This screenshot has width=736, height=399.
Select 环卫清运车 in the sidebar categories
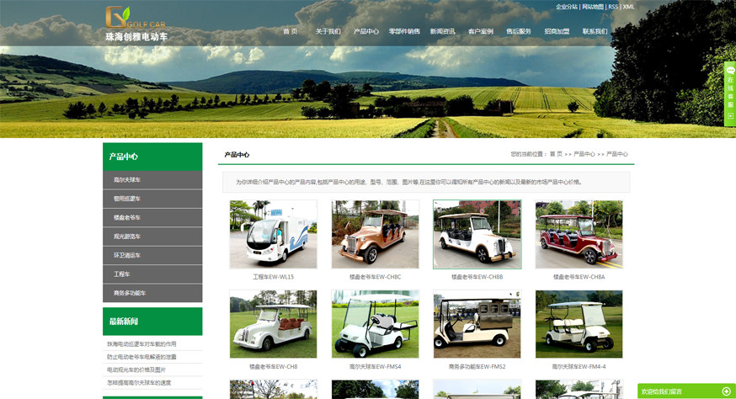(152, 255)
